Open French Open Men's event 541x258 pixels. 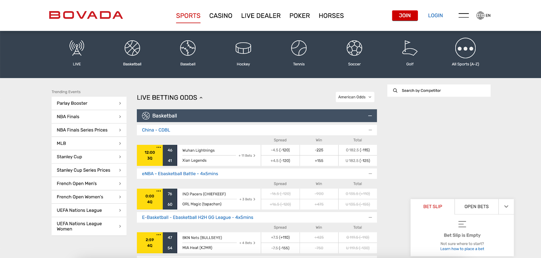click(89, 183)
